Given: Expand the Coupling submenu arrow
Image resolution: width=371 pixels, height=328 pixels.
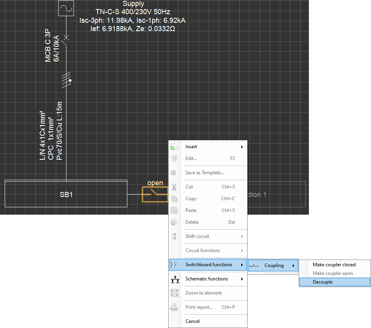Looking at the screenshot, I should [x=294, y=266].
